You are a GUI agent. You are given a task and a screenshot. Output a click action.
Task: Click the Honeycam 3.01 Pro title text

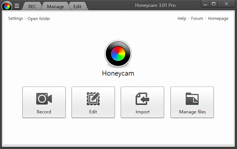(155, 5)
